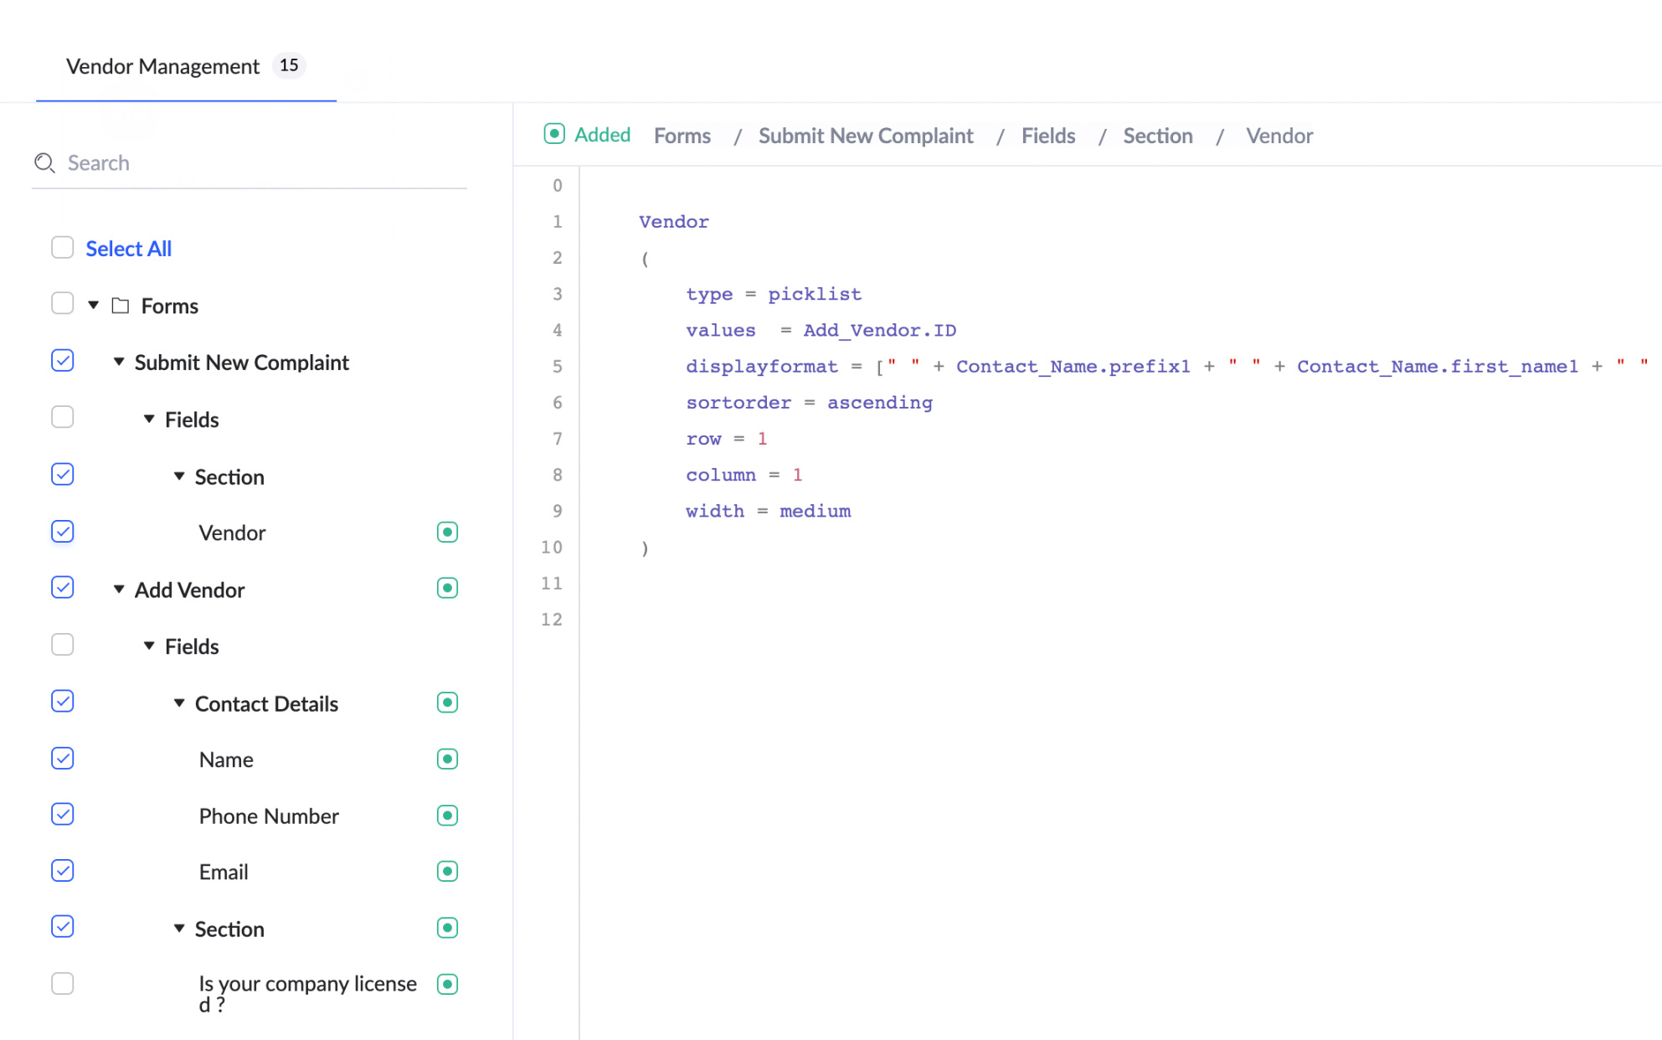1662x1040 pixels.
Task: Click the 15 changes count badge
Action: tap(289, 65)
